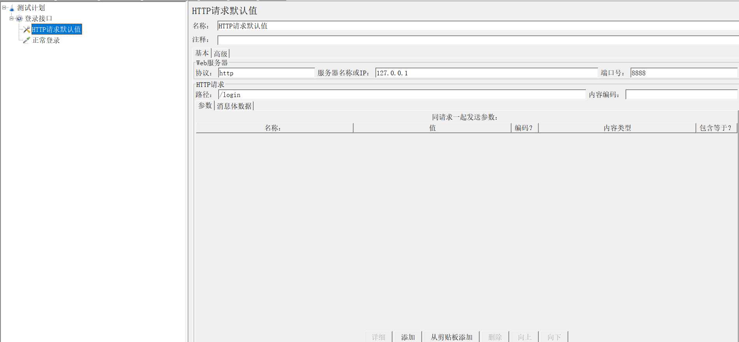
Task: Open the 参数 tab
Action: (205, 106)
